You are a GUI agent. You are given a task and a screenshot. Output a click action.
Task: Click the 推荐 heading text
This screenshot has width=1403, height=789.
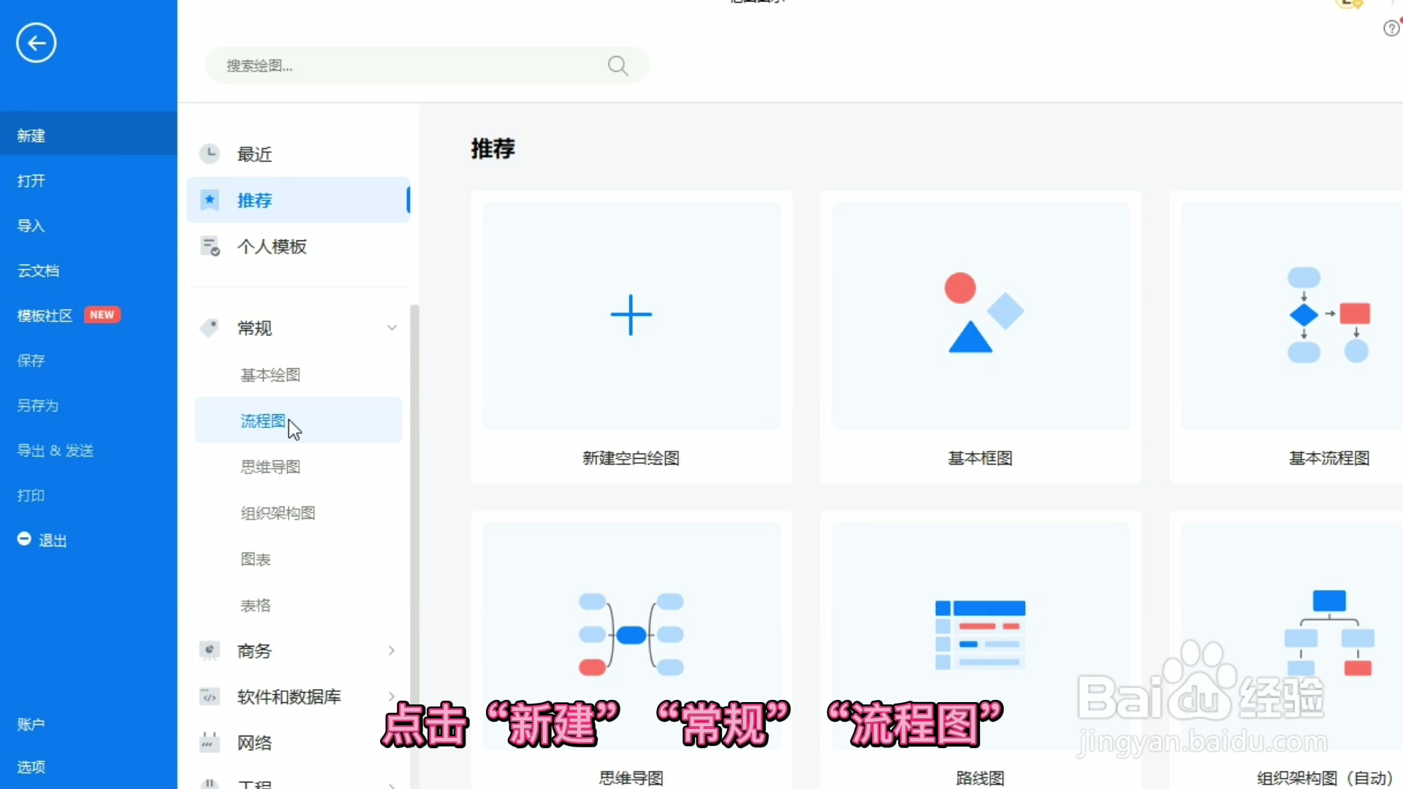click(493, 148)
